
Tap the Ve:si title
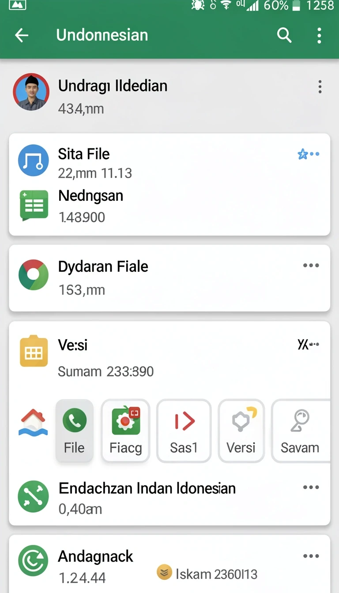(73, 345)
